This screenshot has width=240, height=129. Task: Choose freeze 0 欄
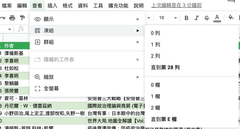(192, 85)
